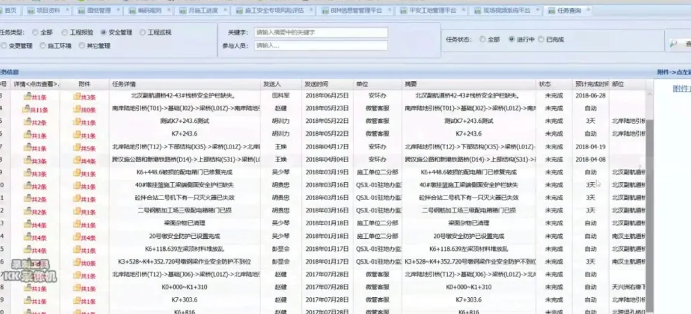The height and width of the screenshot is (314, 691).
Task: Open details icon for 跨汉施公路和新港铁路桥(D14) row
Action: click(x=27, y=160)
